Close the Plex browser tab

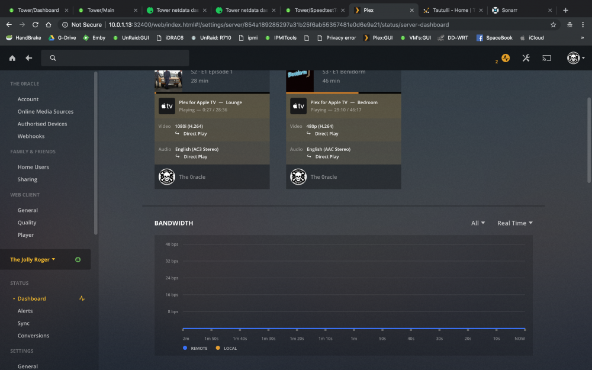point(412,10)
